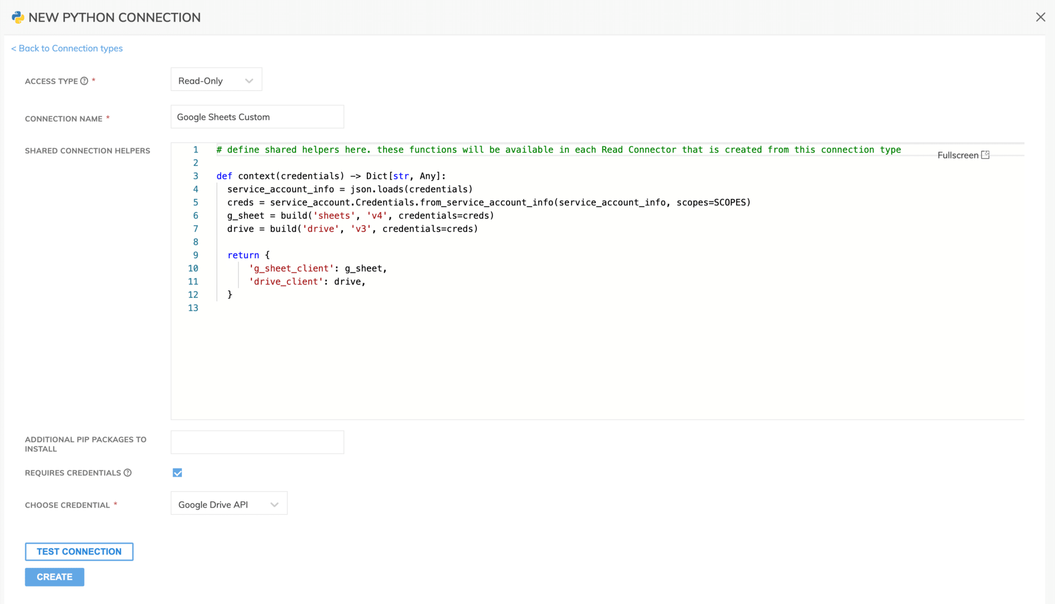This screenshot has height=604, width=1055.
Task: Click code line 3 with def context
Action: tap(331, 176)
